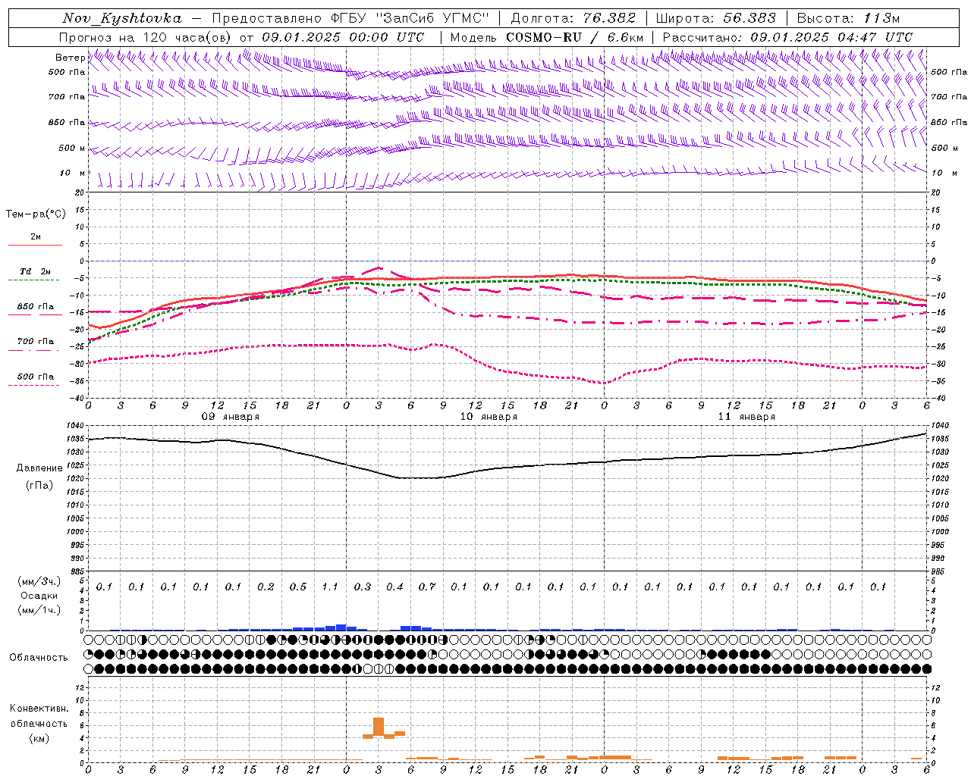
Task: Click the 0.7 three-hour precipitation value
Action: coord(426,587)
